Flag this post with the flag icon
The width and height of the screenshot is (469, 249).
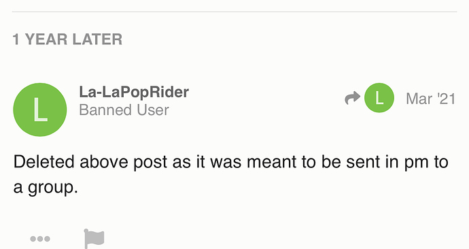[94, 239]
